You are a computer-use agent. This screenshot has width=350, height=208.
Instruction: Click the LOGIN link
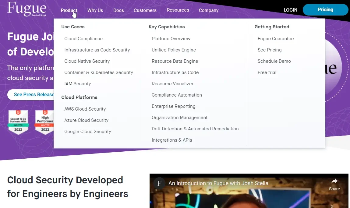click(x=290, y=10)
